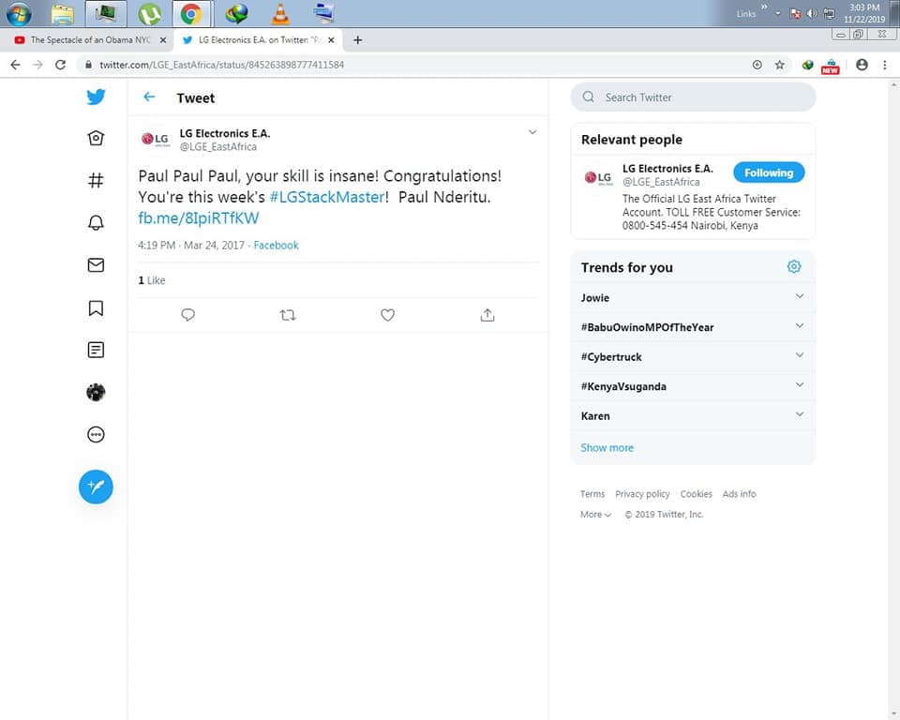Click the Twitter bird home logo
The width and height of the screenshot is (900, 720).
[96, 97]
